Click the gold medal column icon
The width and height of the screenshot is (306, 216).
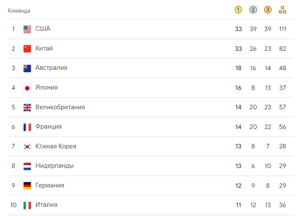(239, 10)
